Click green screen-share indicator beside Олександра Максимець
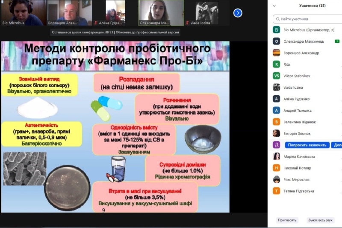The height and width of the screenshot is (228, 342). pos(337,41)
